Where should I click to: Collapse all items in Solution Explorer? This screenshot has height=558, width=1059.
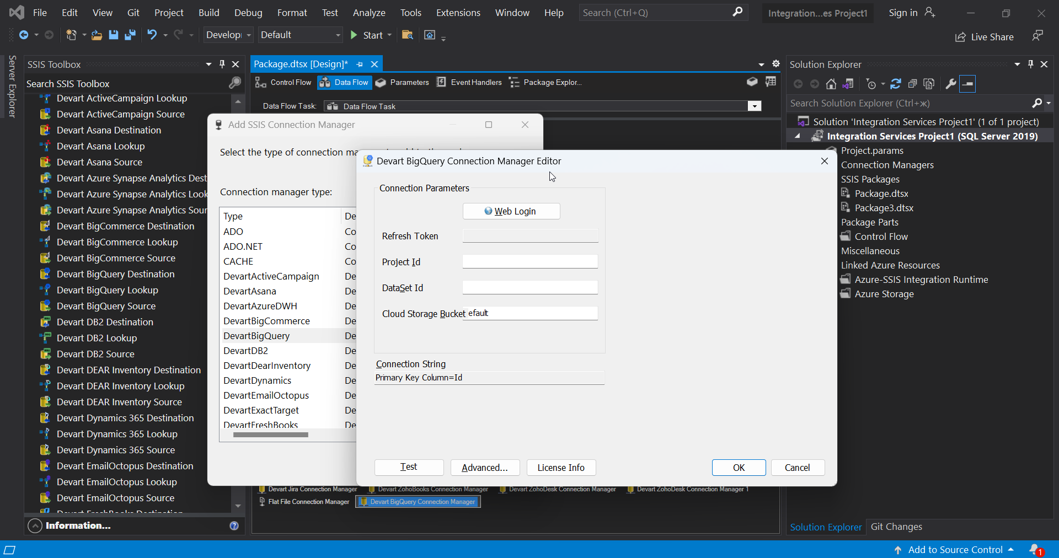tap(913, 83)
